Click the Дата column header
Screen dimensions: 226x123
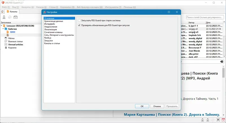click(x=214, y=23)
